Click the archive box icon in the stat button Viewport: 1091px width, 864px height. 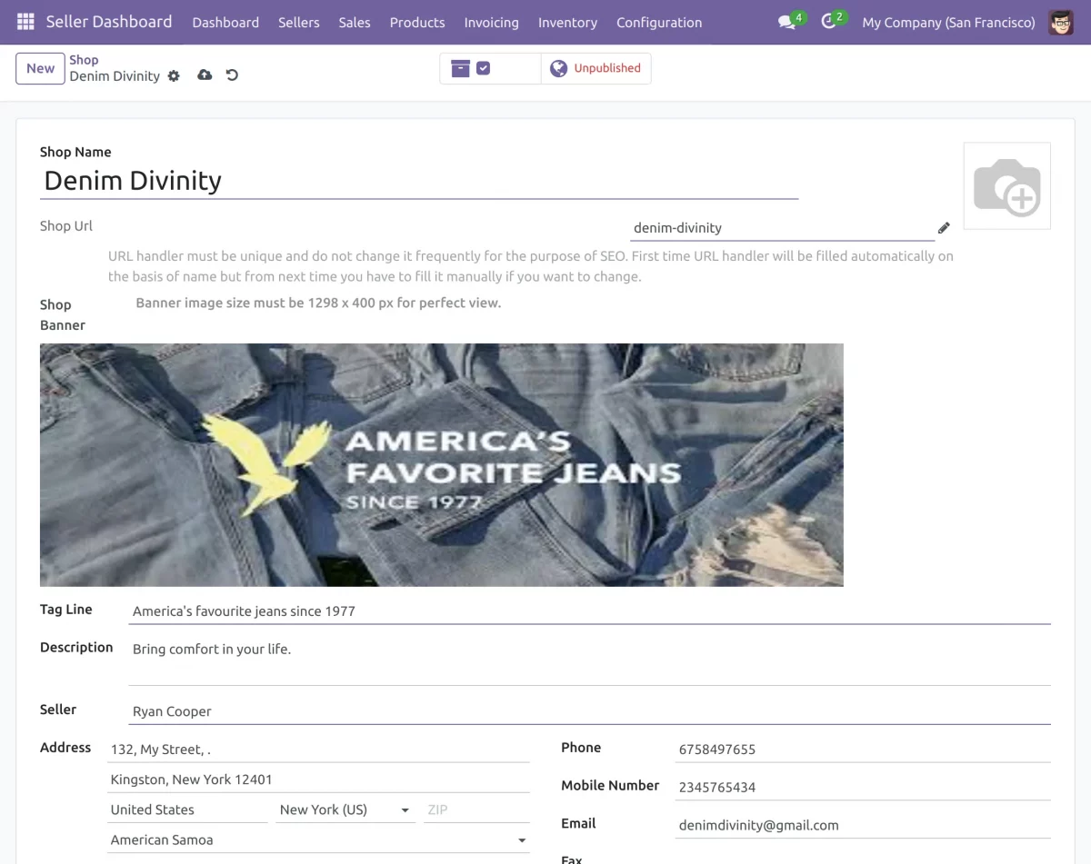click(x=460, y=68)
